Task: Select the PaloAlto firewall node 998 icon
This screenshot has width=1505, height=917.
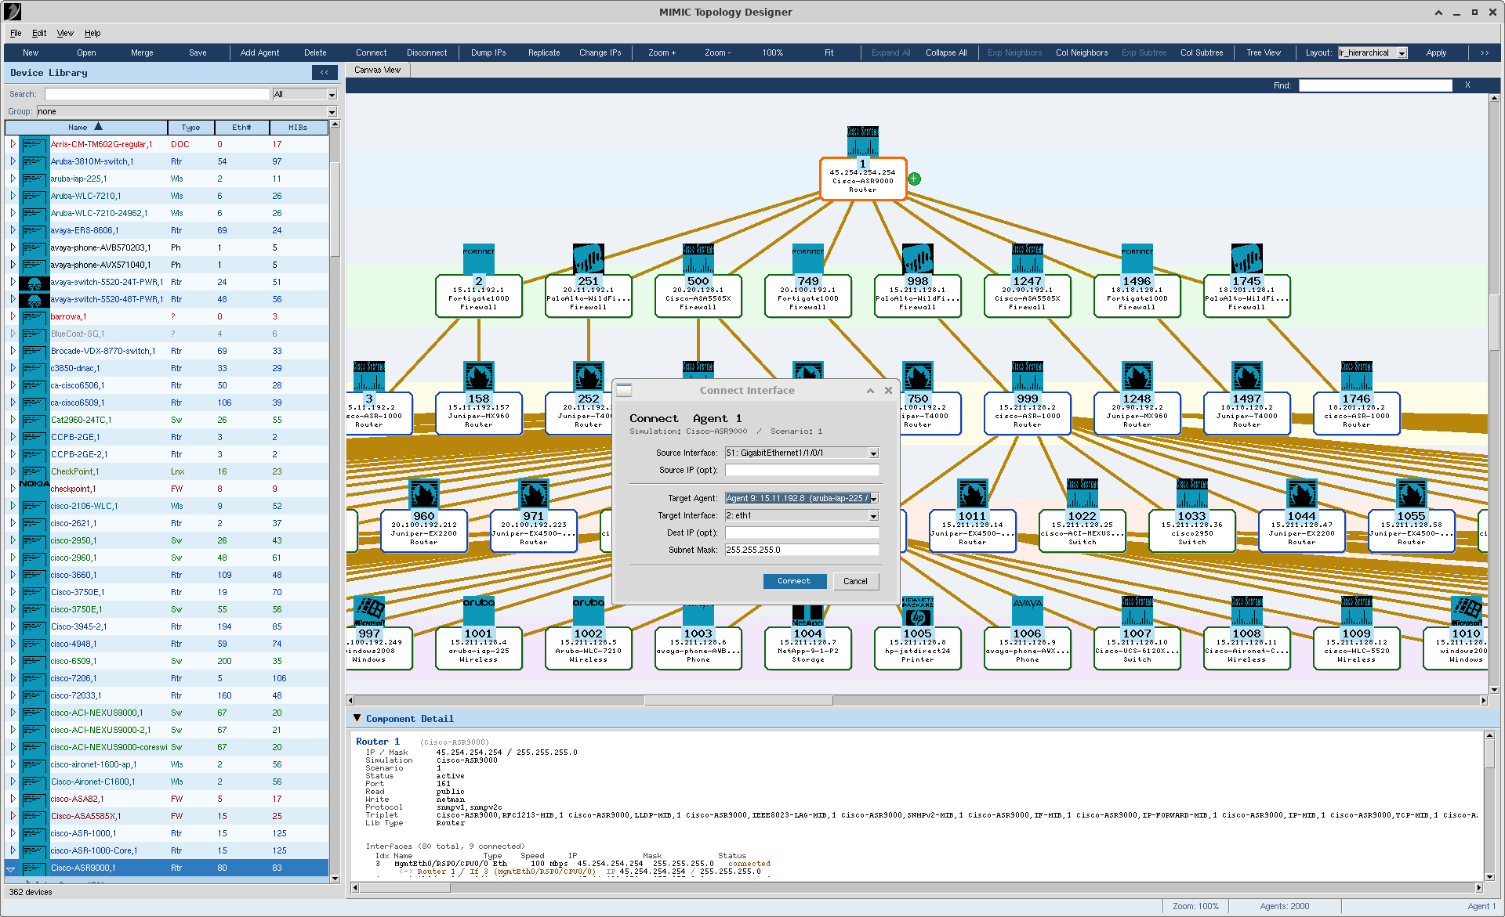Action: [917, 258]
